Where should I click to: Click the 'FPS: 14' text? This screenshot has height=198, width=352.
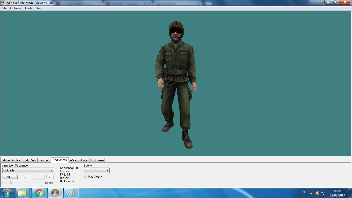click(65, 175)
